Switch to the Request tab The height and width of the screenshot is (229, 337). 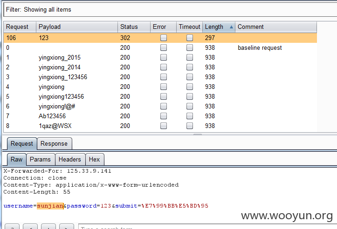pos(22,143)
